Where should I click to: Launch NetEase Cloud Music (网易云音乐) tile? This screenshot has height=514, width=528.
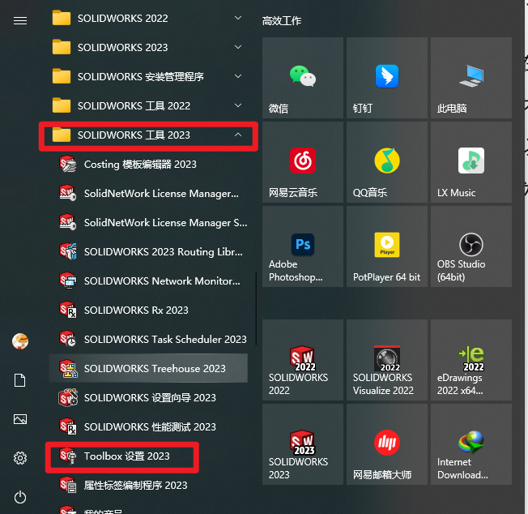pos(302,162)
